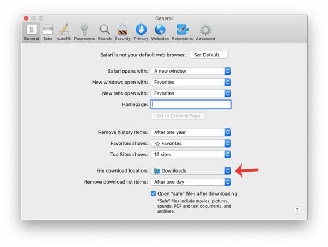Click the "File download location:" label
The height and width of the screenshot is (247, 328).
point(122,170)
